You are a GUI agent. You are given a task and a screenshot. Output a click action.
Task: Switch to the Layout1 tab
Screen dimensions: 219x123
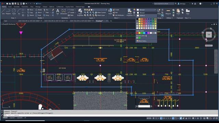tap(12, 118)
